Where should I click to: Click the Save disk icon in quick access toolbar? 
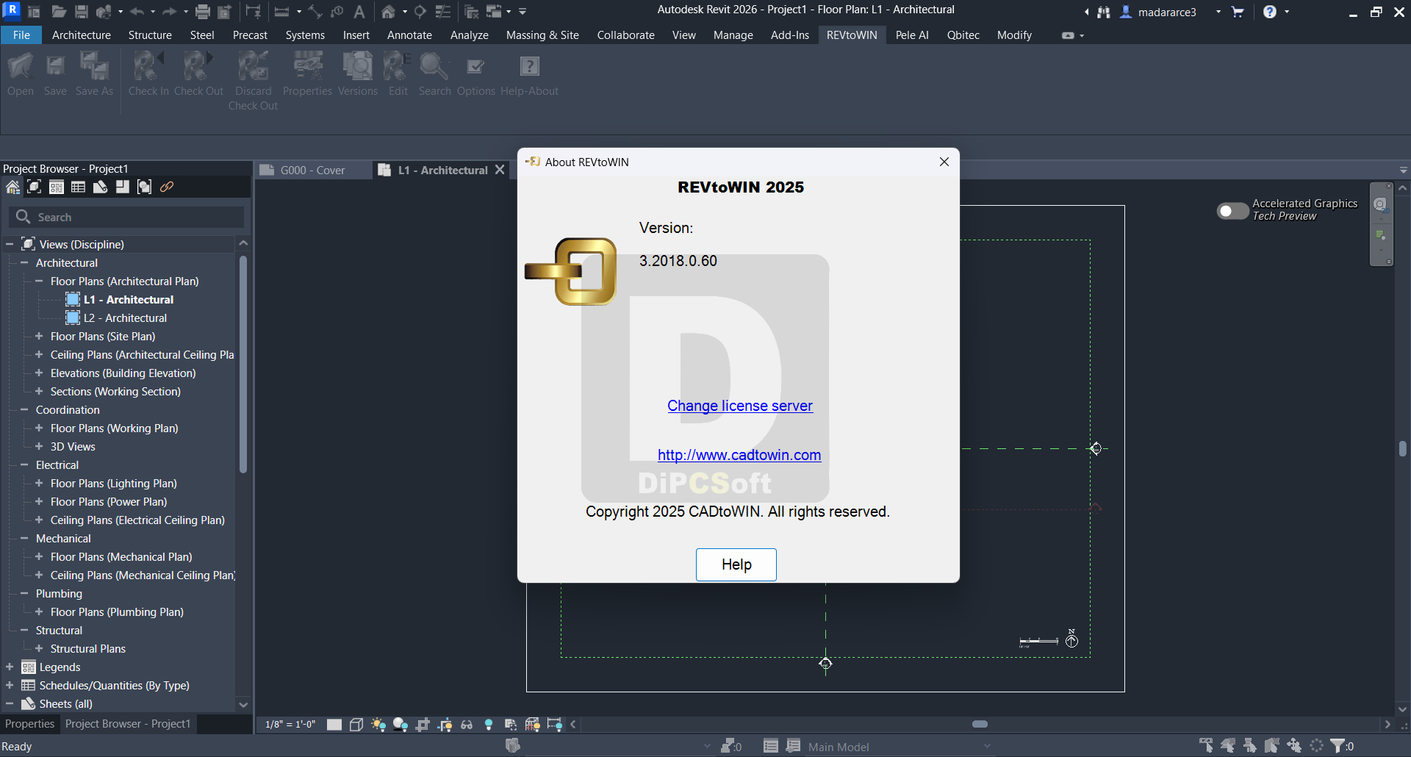tap(82, 12)
